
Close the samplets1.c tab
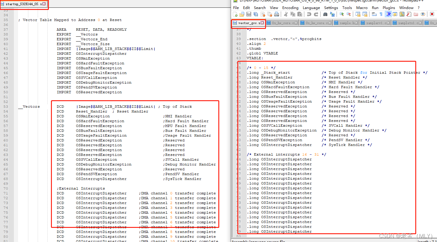(x=420, y=23)
